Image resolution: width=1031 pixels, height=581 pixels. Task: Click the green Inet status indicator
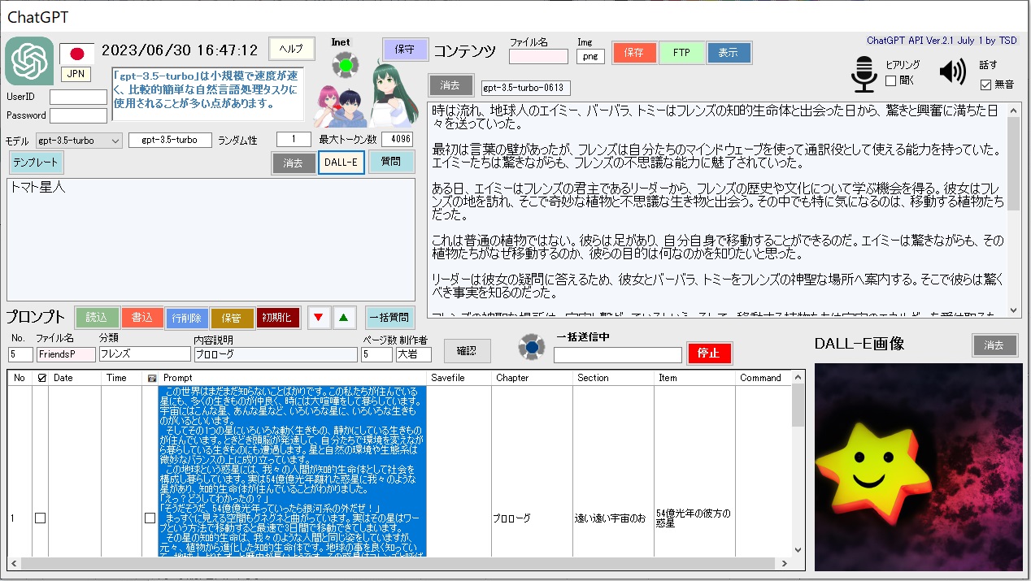[346, 64]
